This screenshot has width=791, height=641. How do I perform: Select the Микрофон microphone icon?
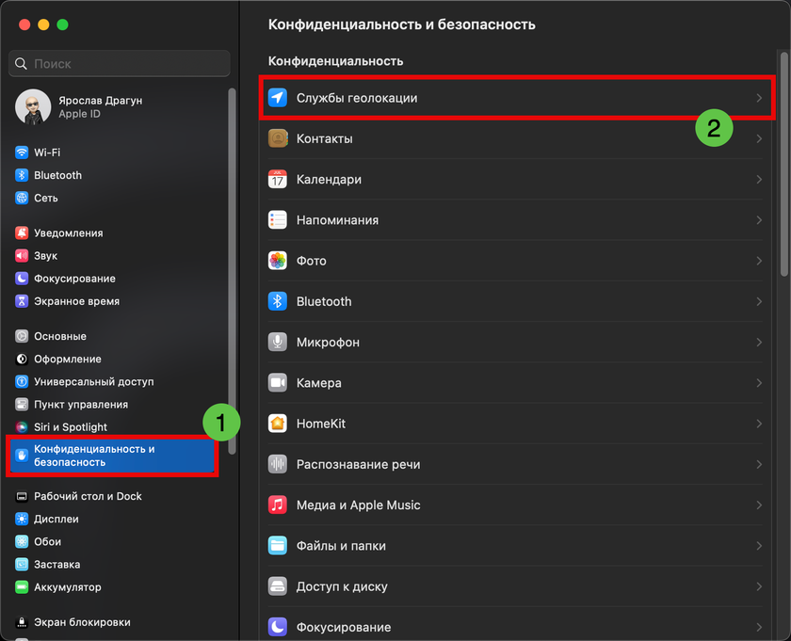click(278, 342)
